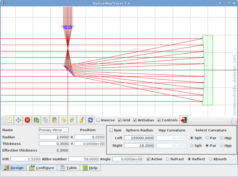Click the red delete icon
Image resolution: width=238 pixels, height=177 pixels.
27,120
